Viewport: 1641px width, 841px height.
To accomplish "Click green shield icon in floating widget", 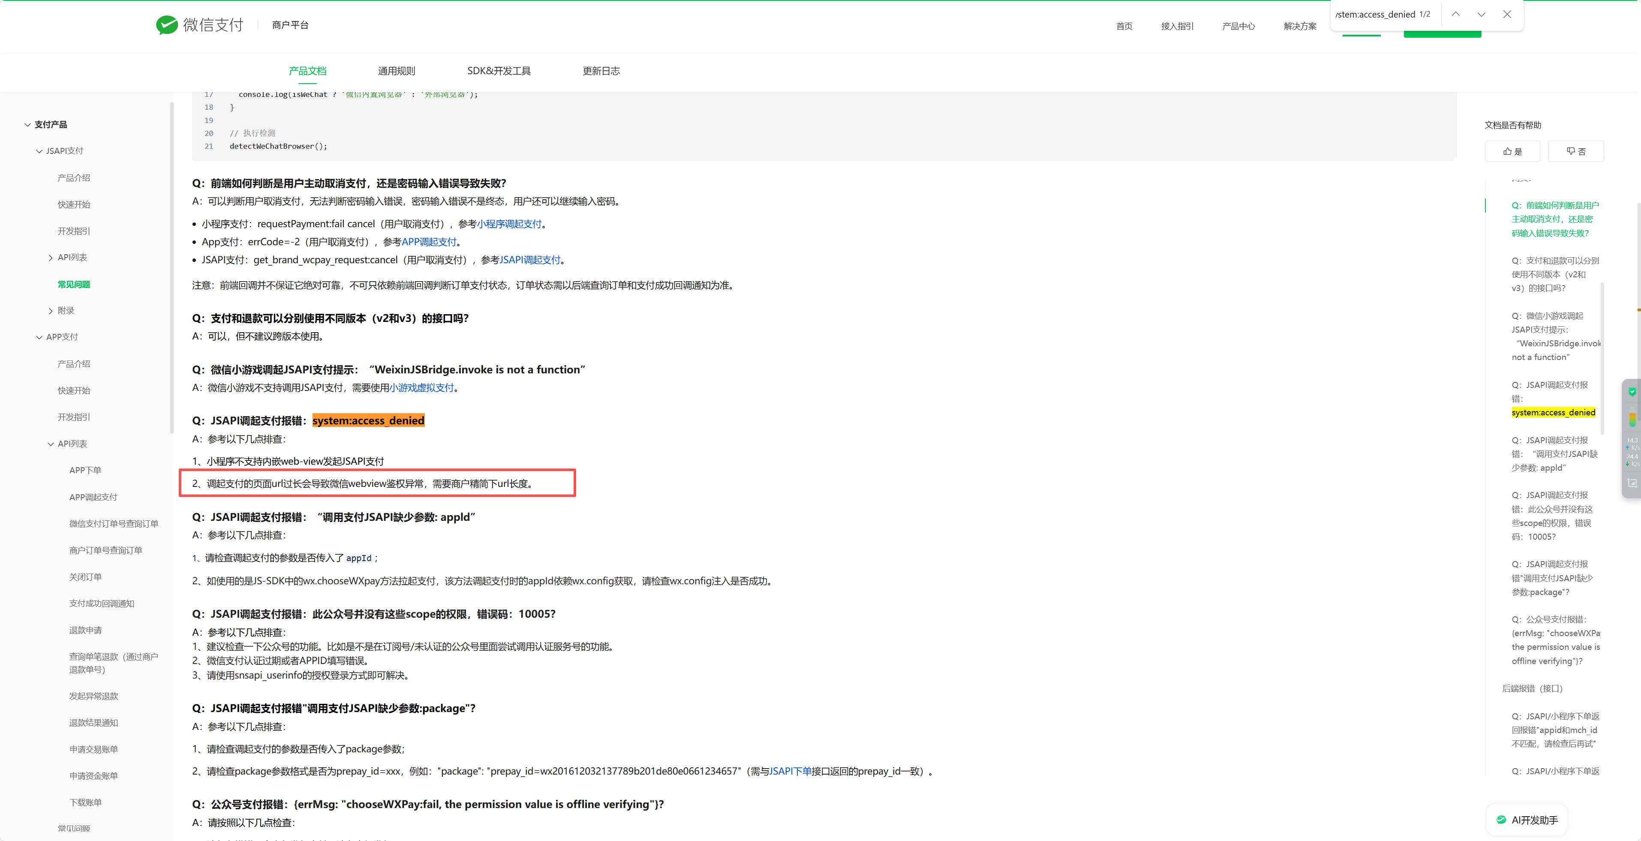I will tap(1632, 392).
